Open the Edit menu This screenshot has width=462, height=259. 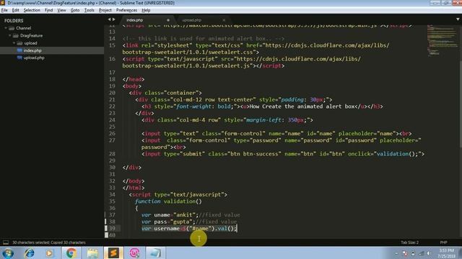(16, 10)
